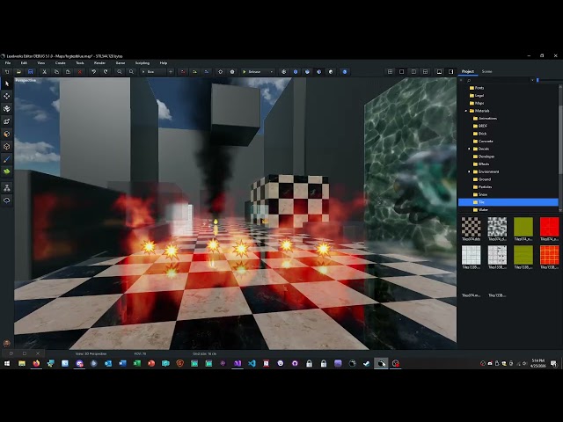The image size is (563, 422).
Task: Select the arrow Select tool in left sidebar
Action: pyautogui.click(x=7, y=84)
